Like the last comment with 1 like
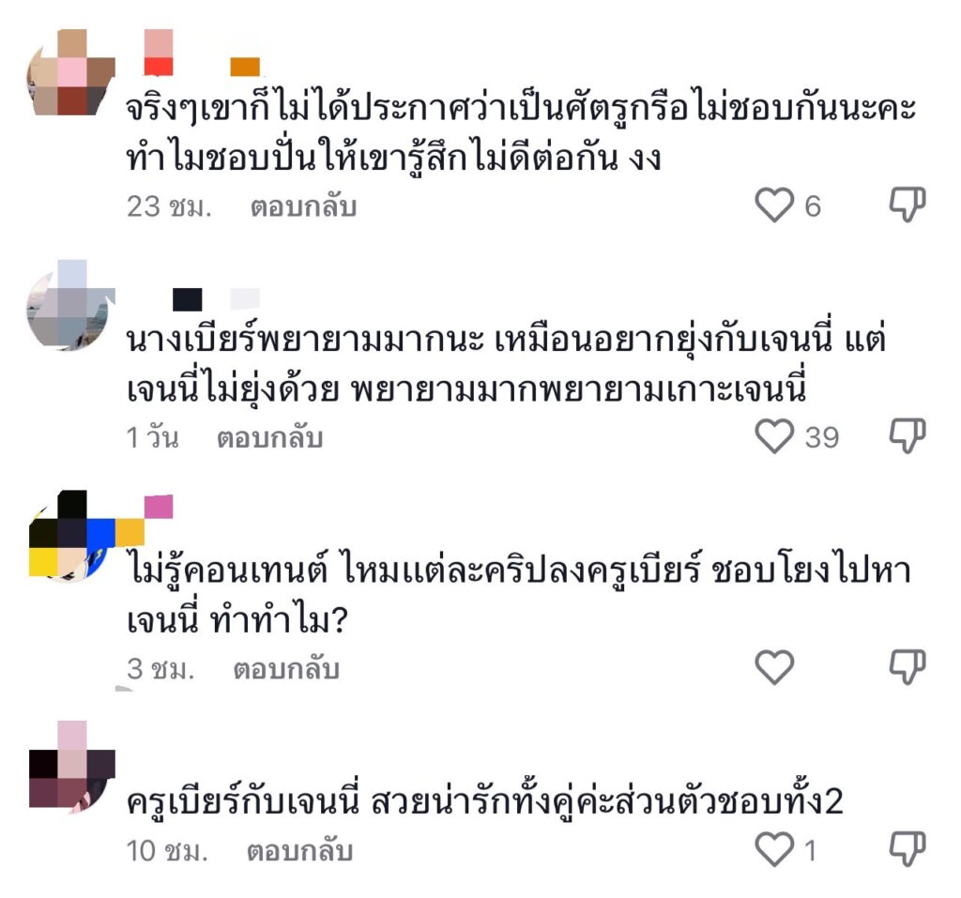The width and height of the screenshot is (961, 898). pos(774,849)
